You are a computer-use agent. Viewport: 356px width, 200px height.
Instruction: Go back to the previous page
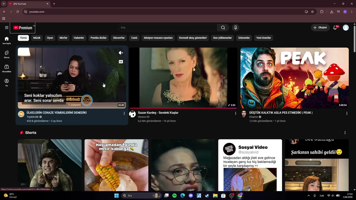(4, 12)
